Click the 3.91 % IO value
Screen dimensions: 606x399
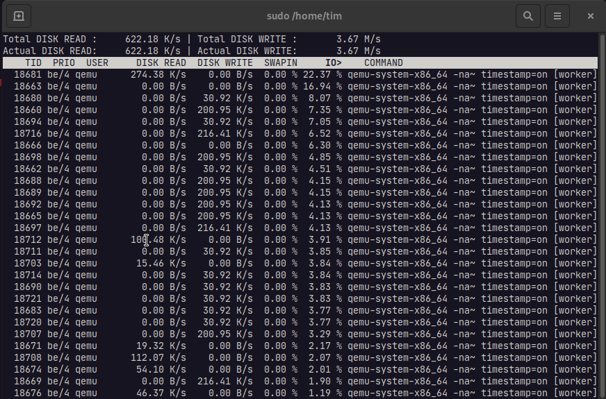[325, 239]
